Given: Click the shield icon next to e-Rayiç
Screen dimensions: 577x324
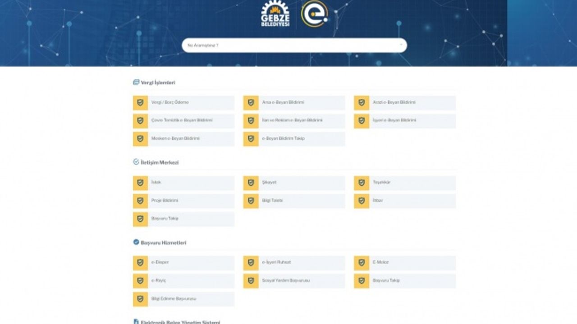Looking at the screenshot, I should [x=140, y=281].
